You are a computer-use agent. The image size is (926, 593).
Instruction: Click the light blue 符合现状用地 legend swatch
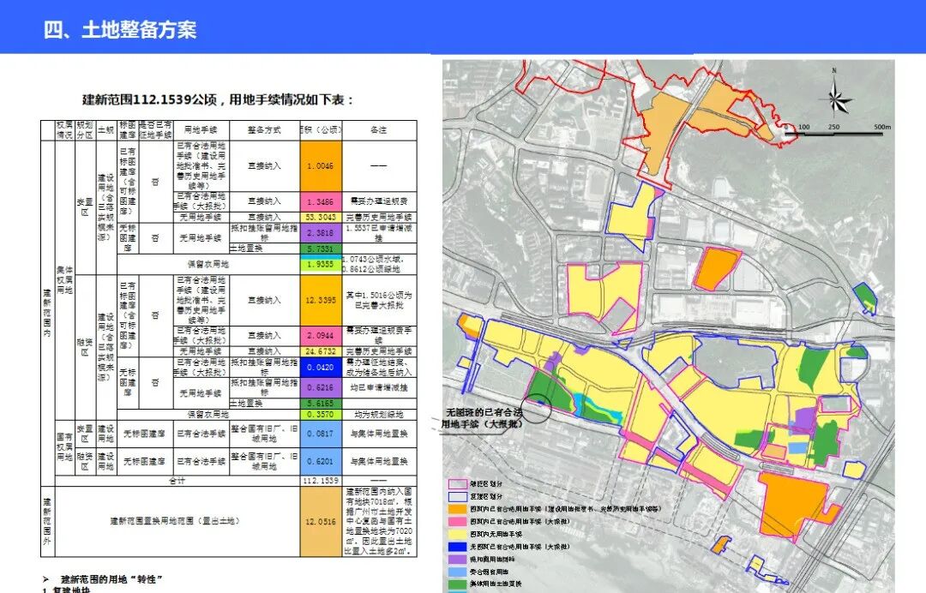457,572
